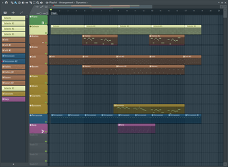Screen dimensions: 228x167
Task: Open the Percussion #2 playlist clip's menu icon
Action: tap(186, 115)
